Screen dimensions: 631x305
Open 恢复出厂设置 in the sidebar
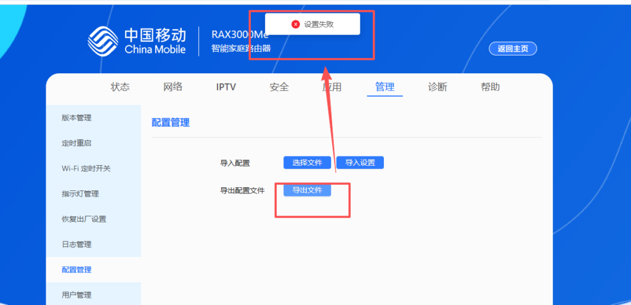94,219
